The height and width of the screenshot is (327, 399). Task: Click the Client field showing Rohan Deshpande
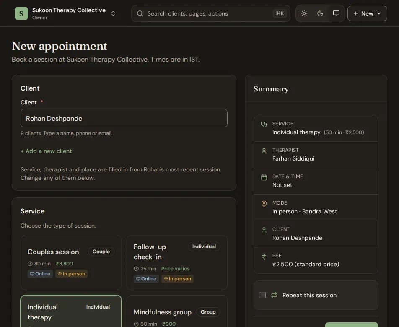[124, 118]
